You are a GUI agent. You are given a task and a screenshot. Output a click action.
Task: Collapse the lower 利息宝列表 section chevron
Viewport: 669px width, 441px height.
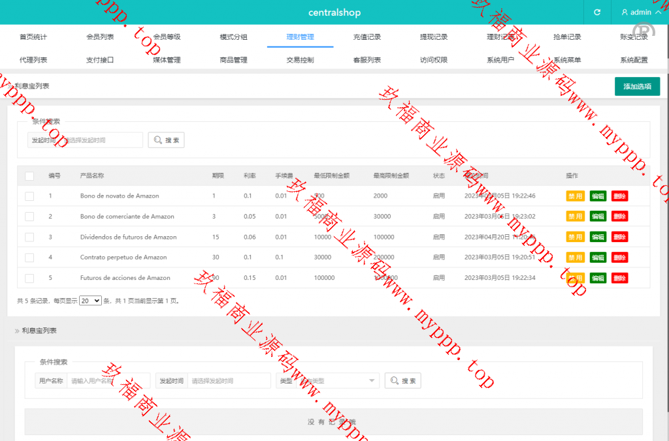[17, 331]
